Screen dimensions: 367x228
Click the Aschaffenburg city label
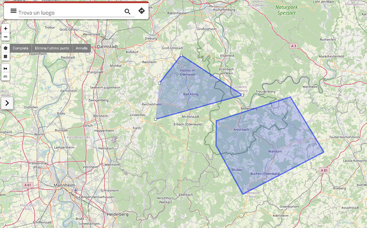coord(224,10)
